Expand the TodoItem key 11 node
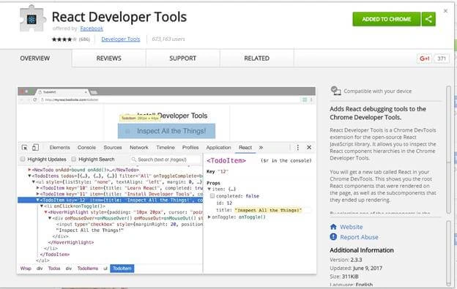The width and height of the screenshot is (457, 289). pyautogui.click(x=37, y=194)
